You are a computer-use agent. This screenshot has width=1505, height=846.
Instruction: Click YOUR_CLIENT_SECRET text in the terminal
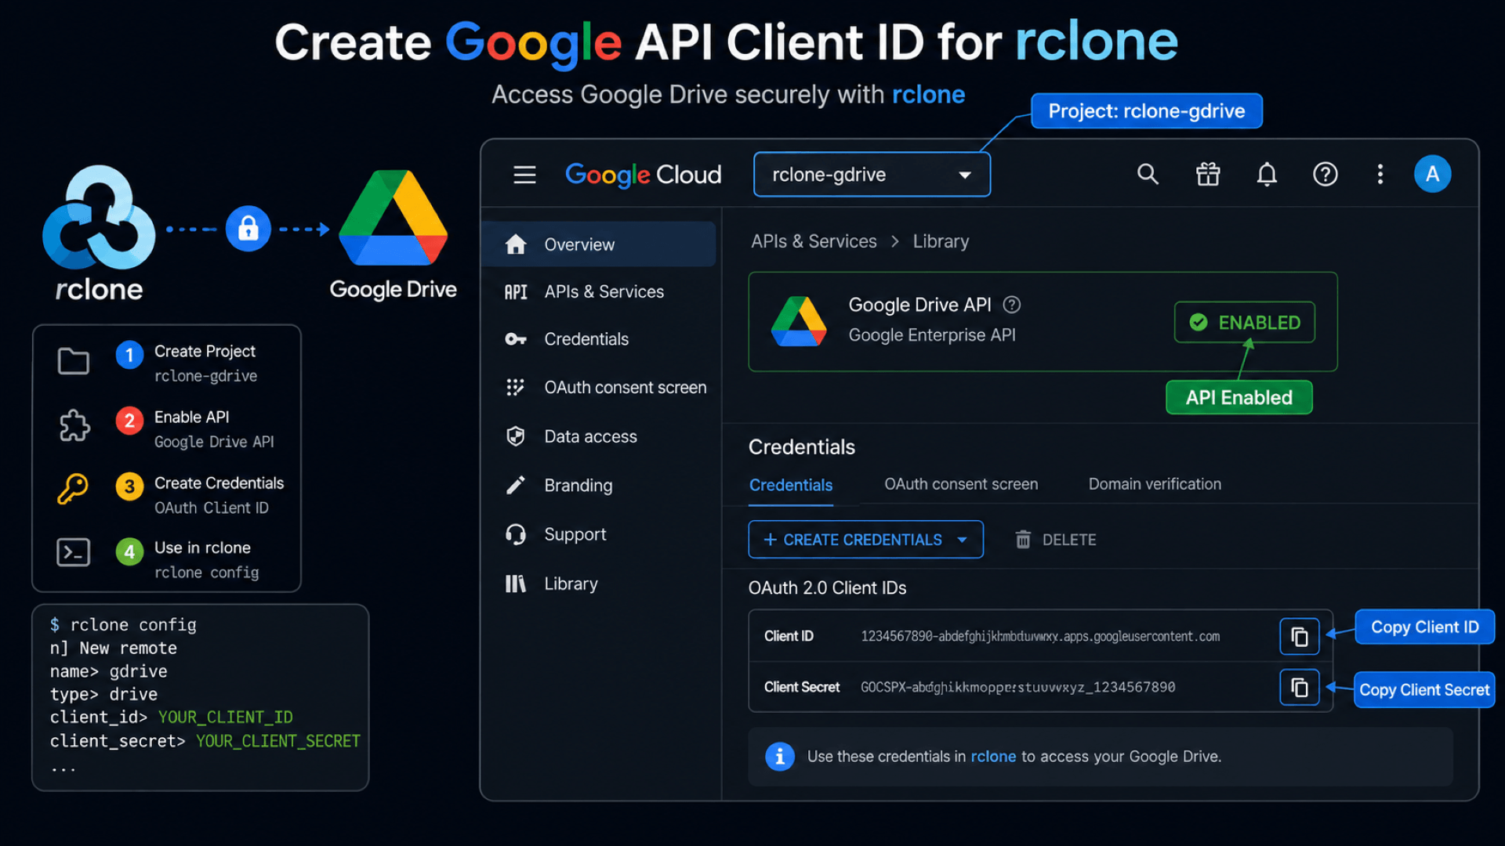277,741
